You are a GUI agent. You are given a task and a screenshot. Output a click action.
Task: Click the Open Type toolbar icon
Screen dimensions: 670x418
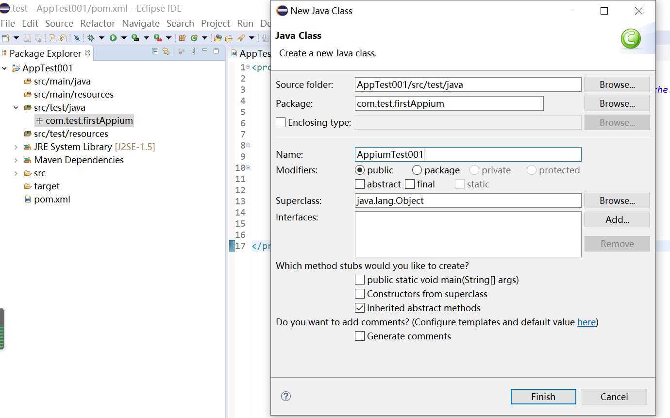coord(218,38)
